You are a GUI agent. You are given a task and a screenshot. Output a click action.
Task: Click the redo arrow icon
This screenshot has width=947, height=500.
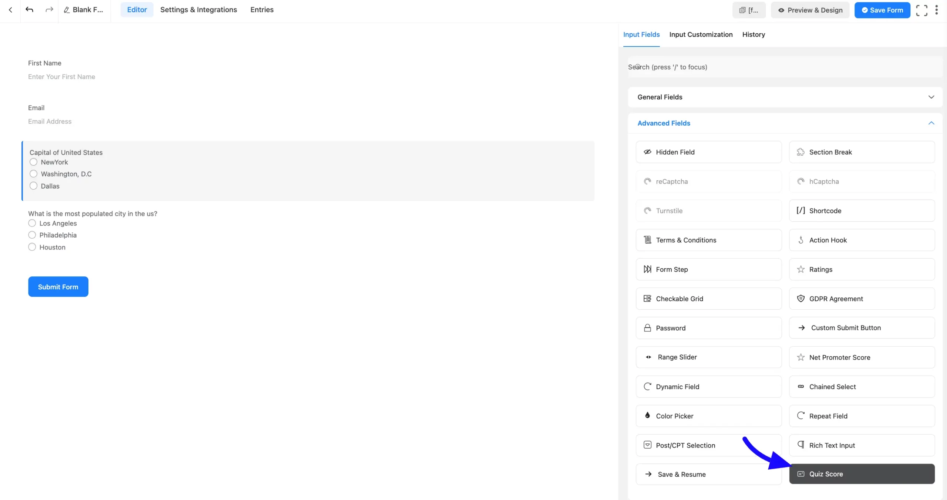(49, 10)
